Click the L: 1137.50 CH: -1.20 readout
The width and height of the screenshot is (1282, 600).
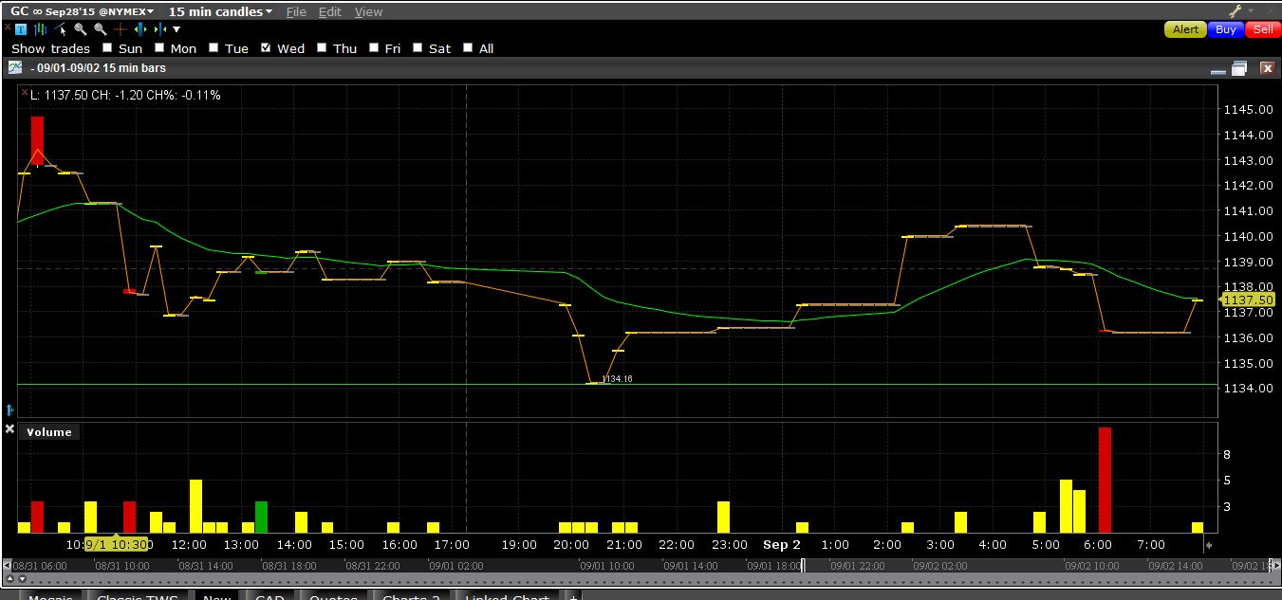click(x=125, y=95)
